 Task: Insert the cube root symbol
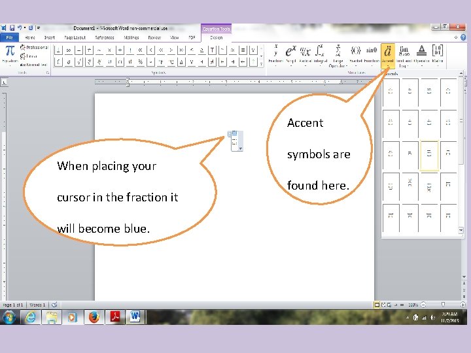(89, 62)
